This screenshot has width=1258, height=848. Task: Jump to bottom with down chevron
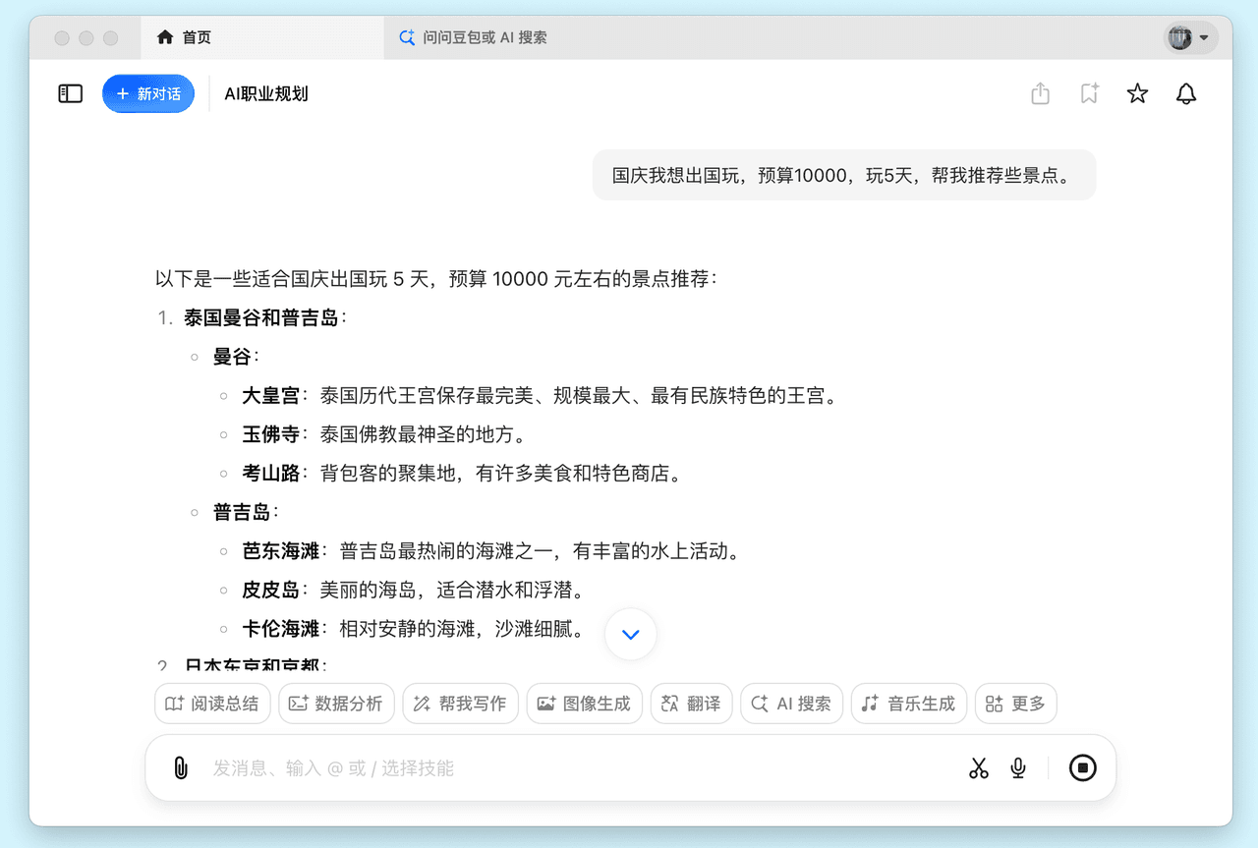631,635
